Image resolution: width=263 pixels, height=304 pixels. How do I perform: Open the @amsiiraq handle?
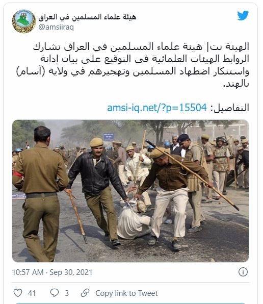pos(56,27)
